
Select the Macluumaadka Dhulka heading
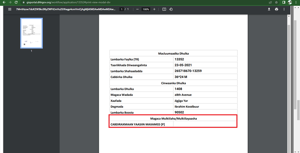[x=173, y=54]
